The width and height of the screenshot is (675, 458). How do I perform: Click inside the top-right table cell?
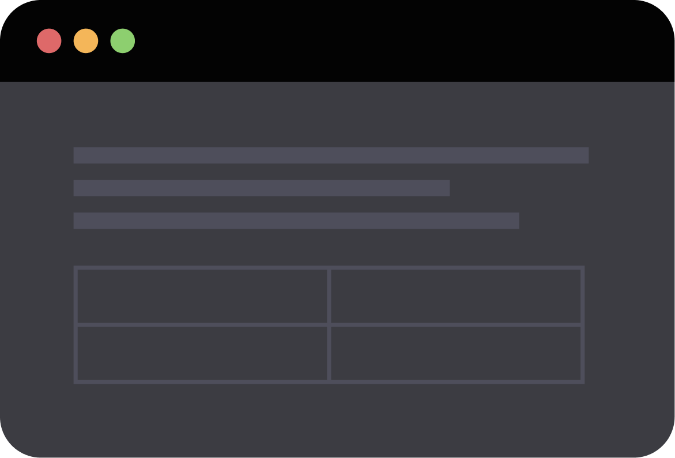[456, 296]
